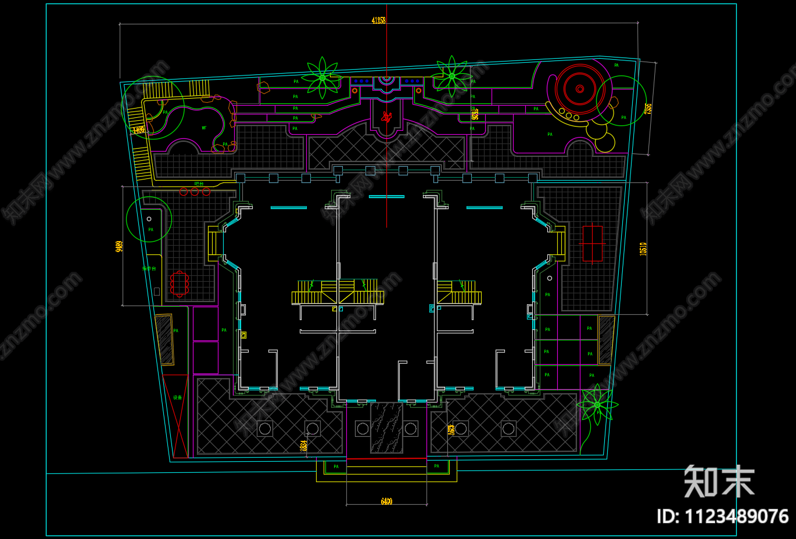
Task: Select the 6400 entrance width dimension
Action: [x=386, y=501]
